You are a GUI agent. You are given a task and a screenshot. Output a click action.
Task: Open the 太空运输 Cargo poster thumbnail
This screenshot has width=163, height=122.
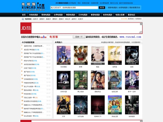81,105
